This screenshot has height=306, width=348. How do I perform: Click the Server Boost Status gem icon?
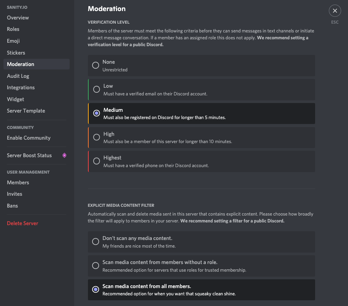63,155
